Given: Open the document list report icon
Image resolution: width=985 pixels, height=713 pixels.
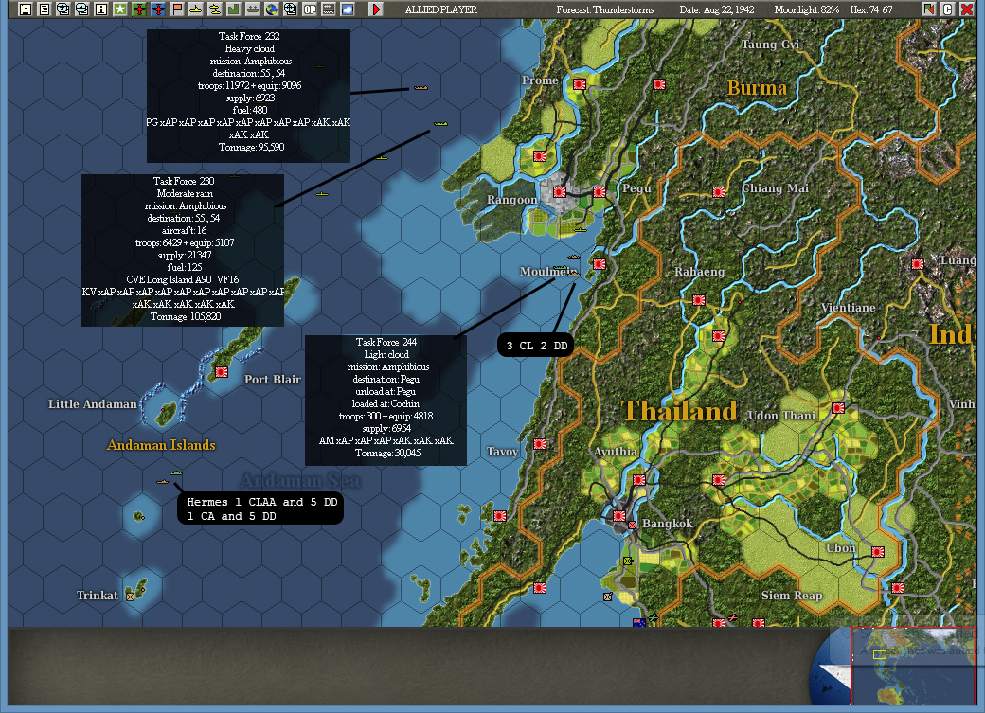Looking at the screenshot, I should click(44, 9).
